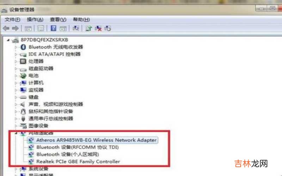Select computer root node 8P7DBQFEXZKSRXB
Viewport: 282px width, 176px height.
[x=44, y=40]
